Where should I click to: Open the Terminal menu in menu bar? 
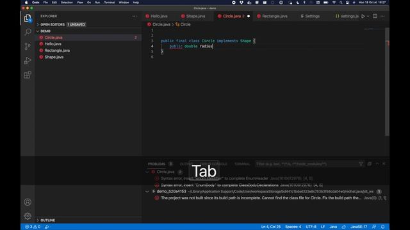(110, 3)
